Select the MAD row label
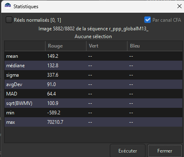 11,94
